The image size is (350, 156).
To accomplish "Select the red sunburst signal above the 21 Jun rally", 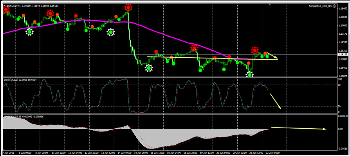I will (255, 50).
